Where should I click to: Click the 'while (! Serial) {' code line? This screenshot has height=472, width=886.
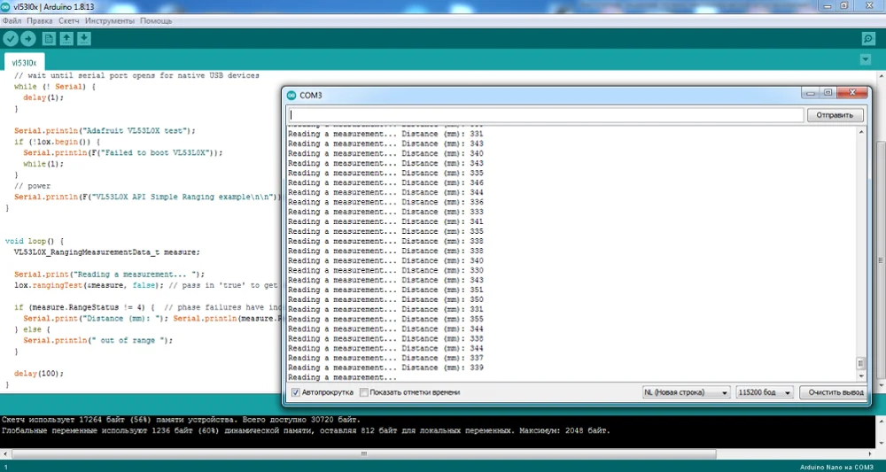(55, 87)
